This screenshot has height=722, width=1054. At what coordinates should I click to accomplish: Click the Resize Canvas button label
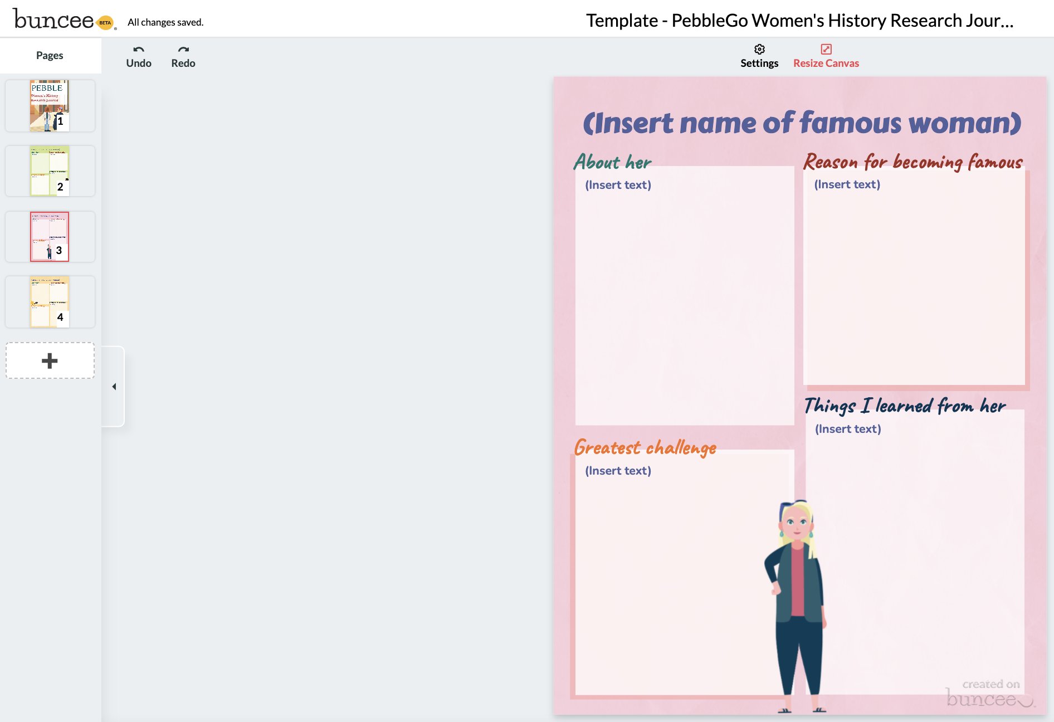826,63
